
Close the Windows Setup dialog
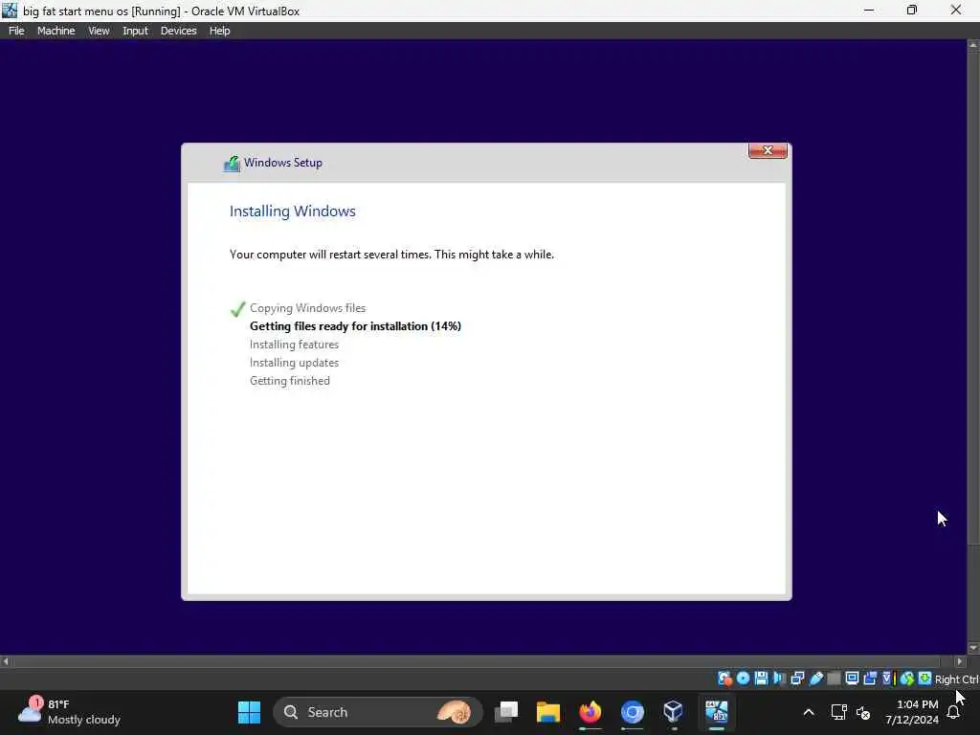[768, 150]
